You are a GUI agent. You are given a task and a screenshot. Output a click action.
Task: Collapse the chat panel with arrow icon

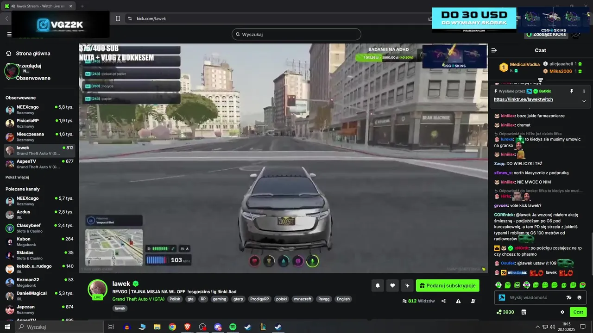coord(494,50)
